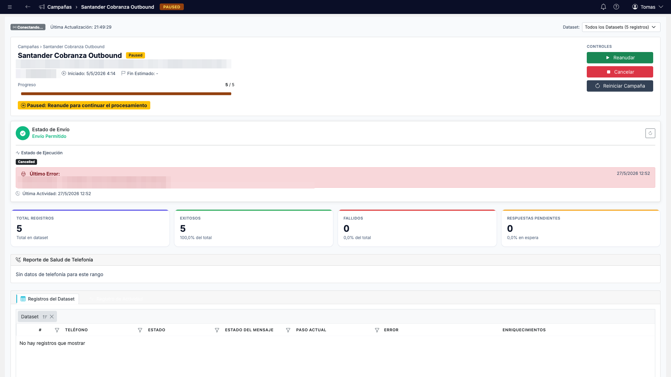Open the filter icon beside PASO ACTUAL header
This screenshot has width=671, height=377.
288,330
